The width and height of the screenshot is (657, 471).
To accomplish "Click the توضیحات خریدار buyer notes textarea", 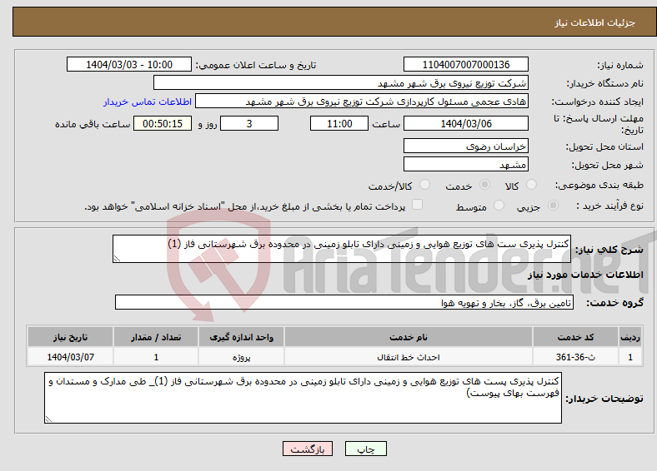I will click(303, 398).
